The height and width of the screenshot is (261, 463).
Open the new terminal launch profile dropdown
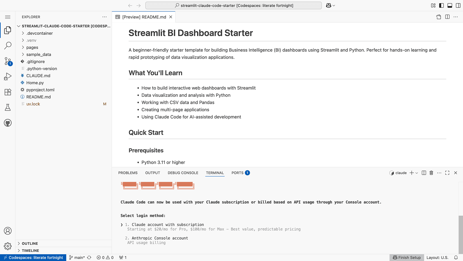pos(417,173)
